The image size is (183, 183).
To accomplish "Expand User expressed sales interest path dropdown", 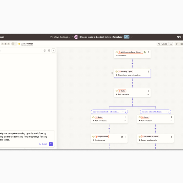I will point(123,112).
